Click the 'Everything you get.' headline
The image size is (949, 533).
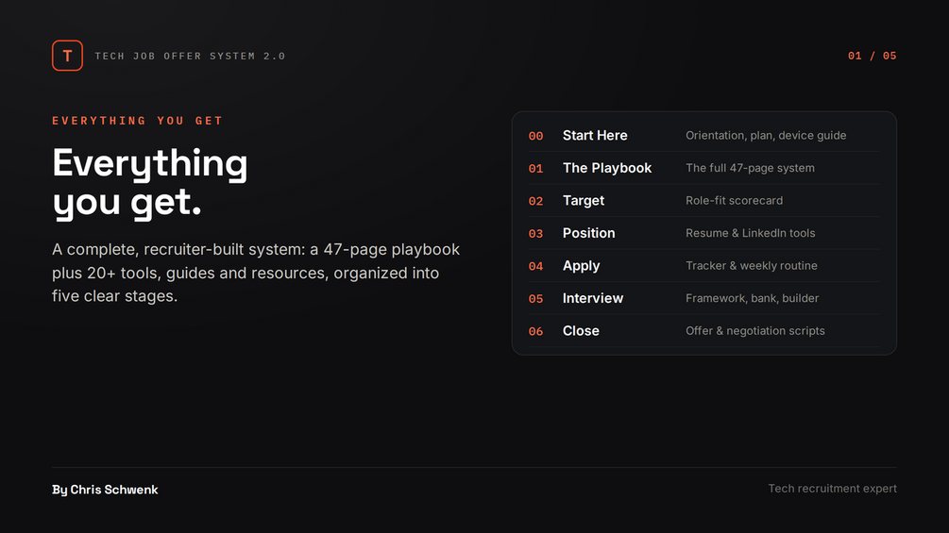[150, 182]
